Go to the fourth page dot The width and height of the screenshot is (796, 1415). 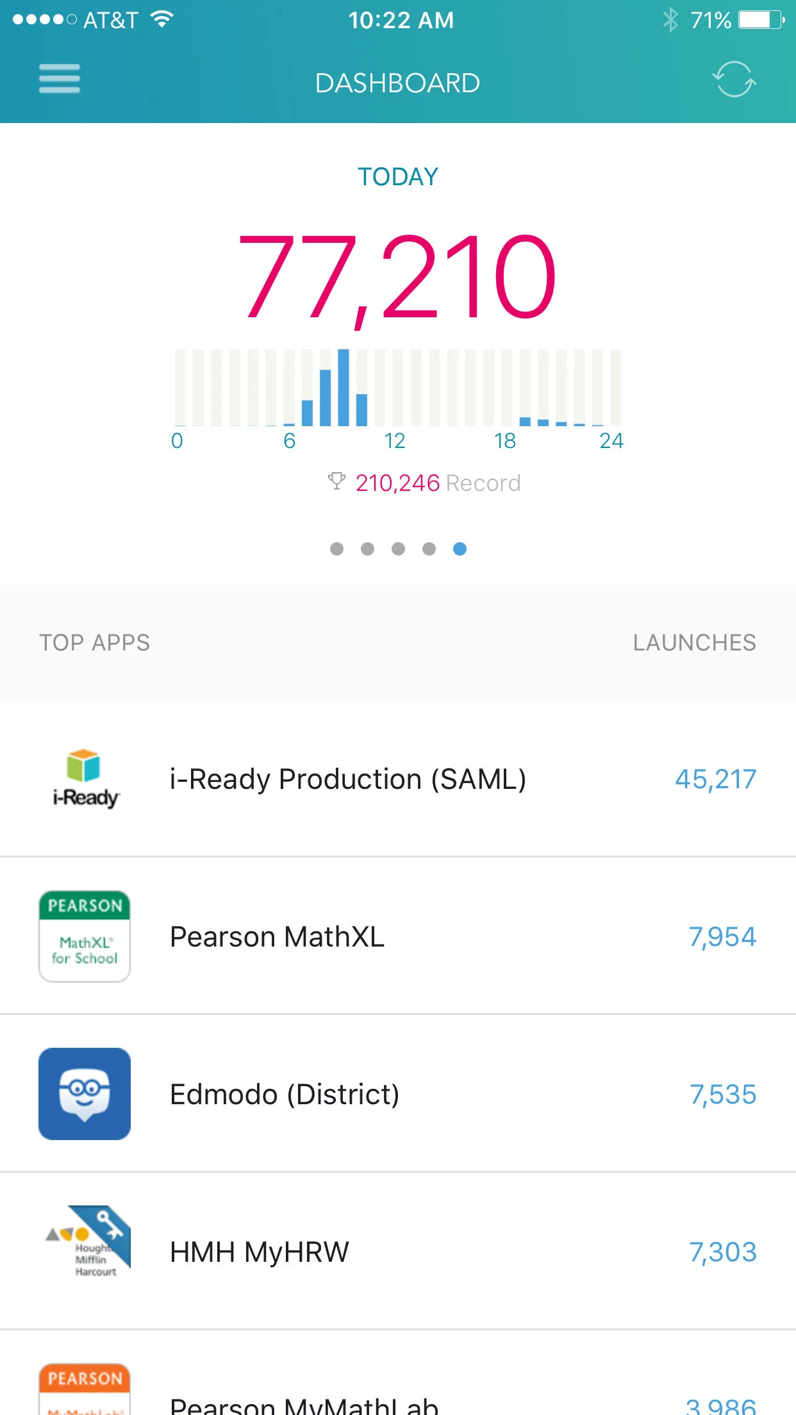coord(429,549)
